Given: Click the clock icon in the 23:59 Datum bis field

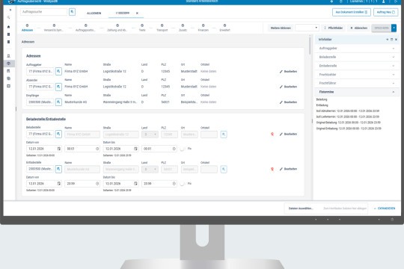Looking at the screenshot, I should pyautogui.click(x=174, y=184).
